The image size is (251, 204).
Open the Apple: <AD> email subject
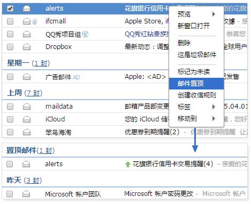click(x=145, y=77)
